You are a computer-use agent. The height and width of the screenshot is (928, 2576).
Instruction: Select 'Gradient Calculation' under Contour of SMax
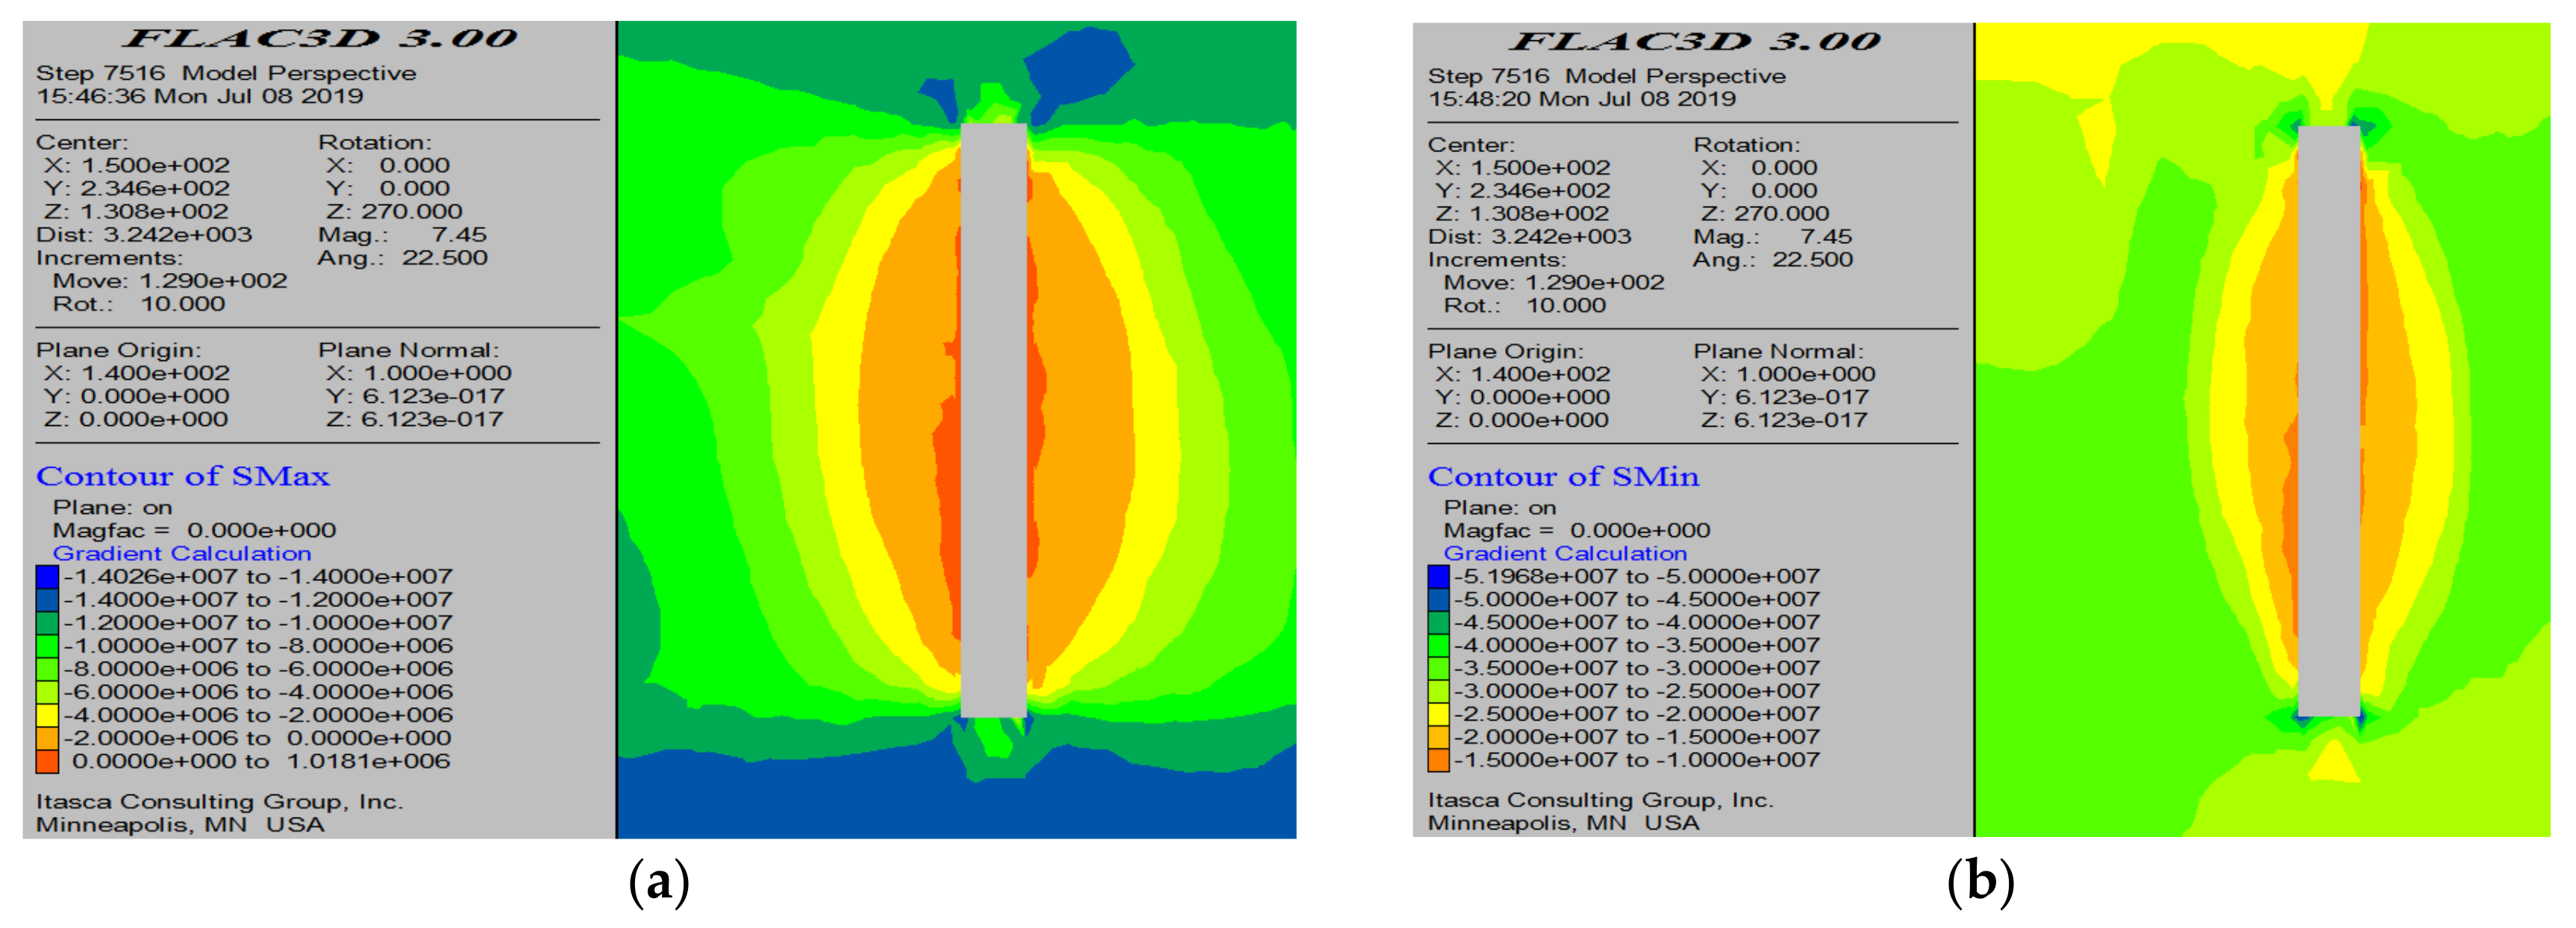[182, 553]
